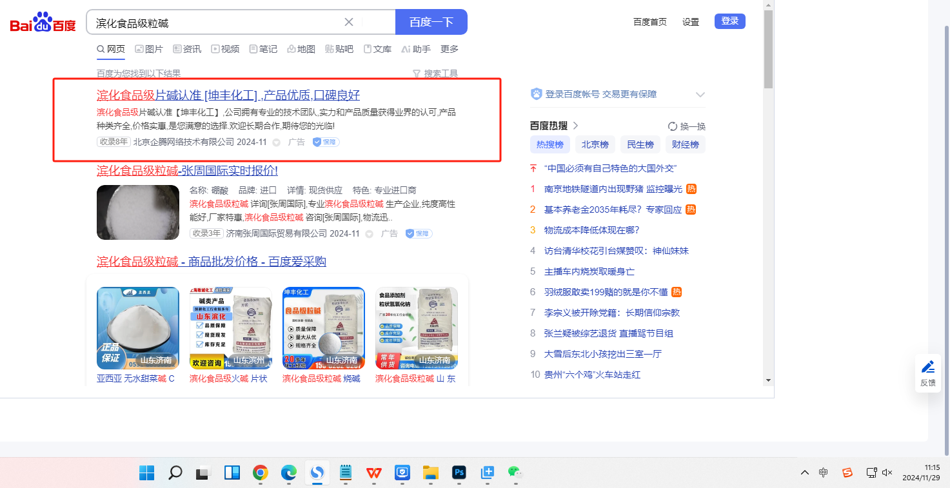The width and height of the screenshot is (950, 488).
Task: Click the shield icon beside 登录百度帐号
Action: coord(537,94)
